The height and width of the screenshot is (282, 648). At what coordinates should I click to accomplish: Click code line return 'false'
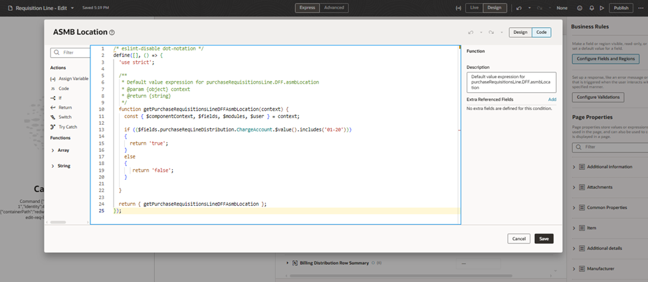click(153, 170)
